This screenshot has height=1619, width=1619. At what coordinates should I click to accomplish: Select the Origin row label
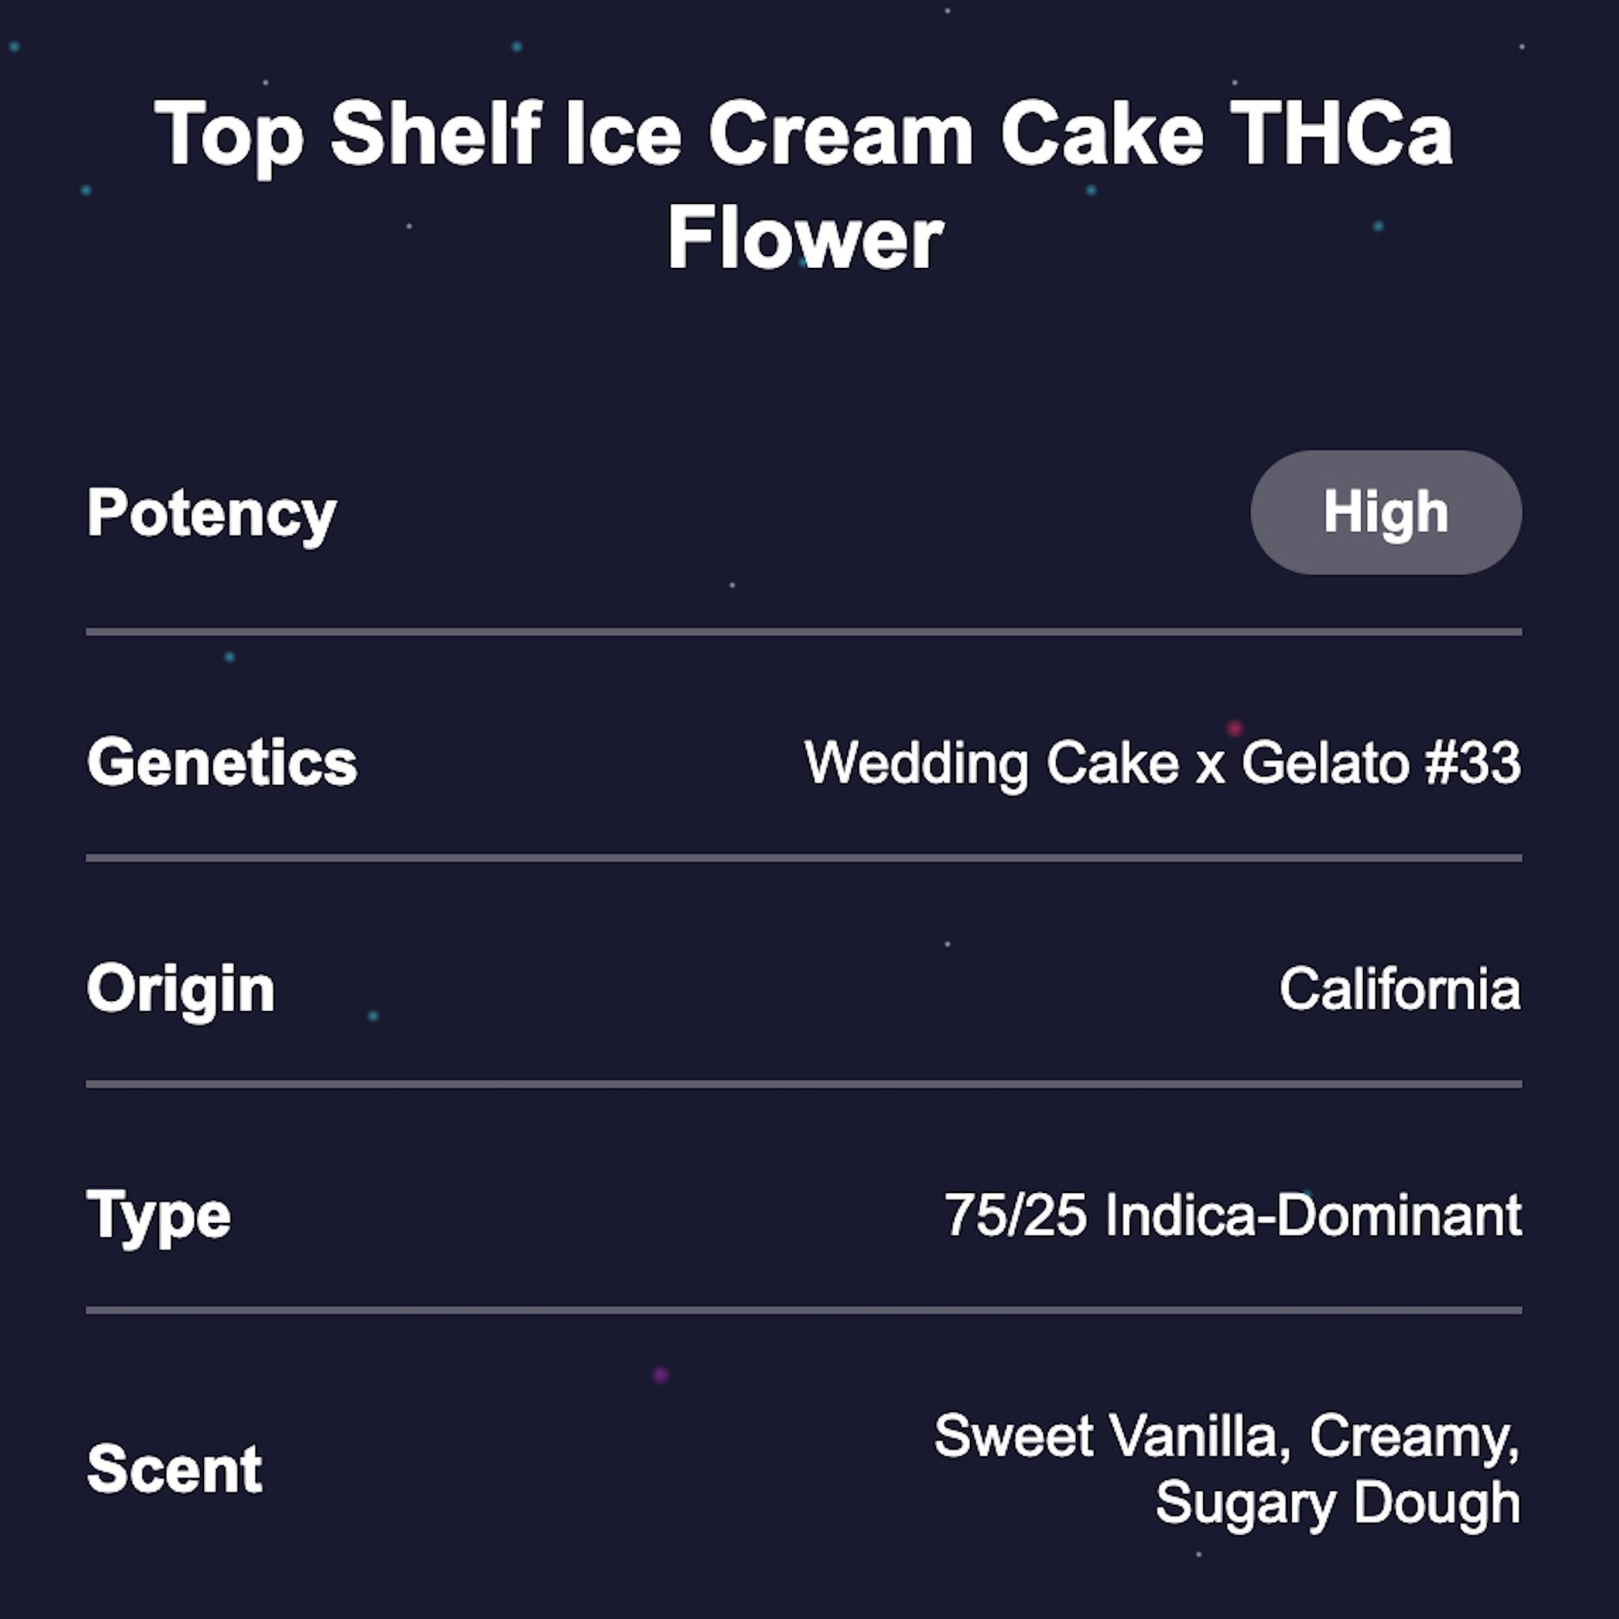point(181,989)
